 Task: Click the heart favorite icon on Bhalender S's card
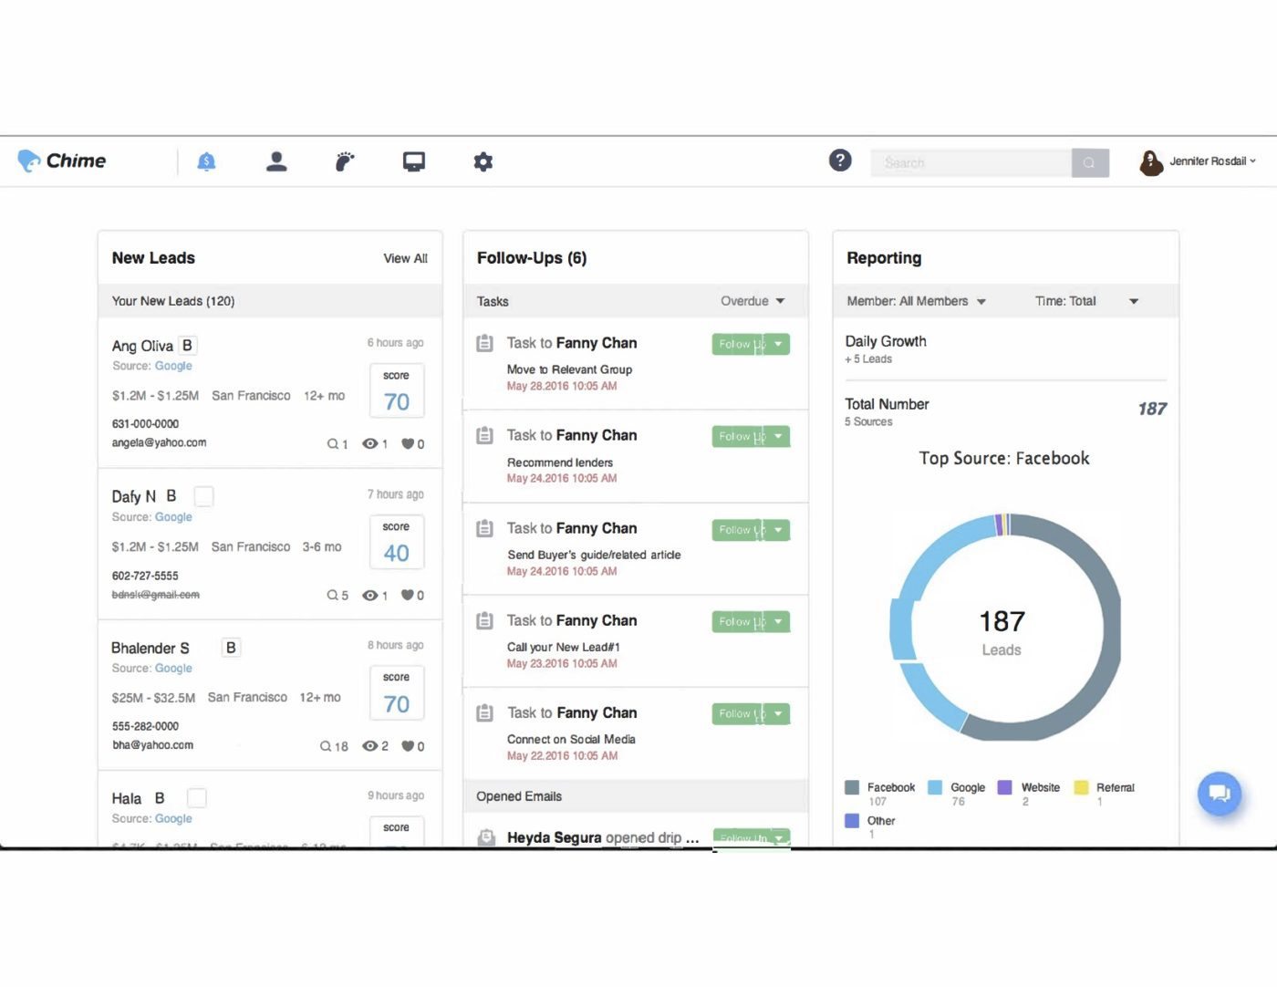[x=409, y=745]
